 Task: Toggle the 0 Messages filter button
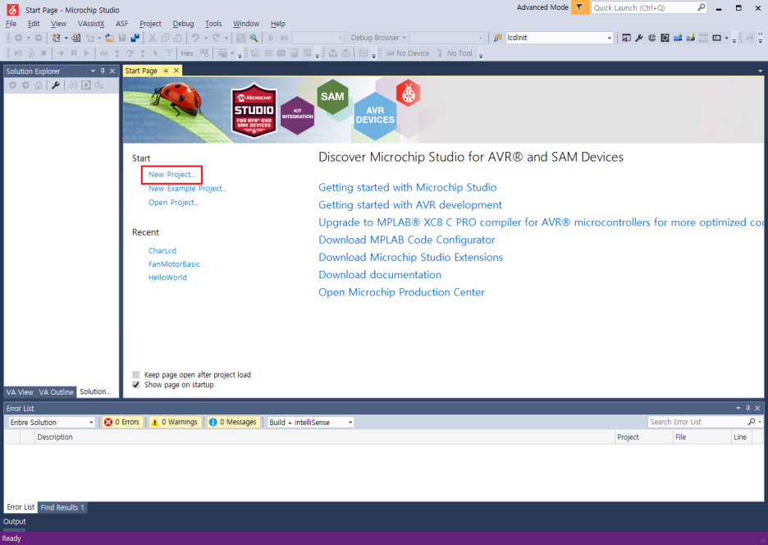pos(233,422)
